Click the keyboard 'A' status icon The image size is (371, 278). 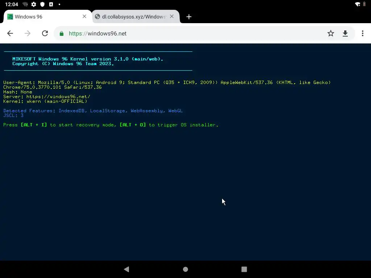tap(51, 4)
